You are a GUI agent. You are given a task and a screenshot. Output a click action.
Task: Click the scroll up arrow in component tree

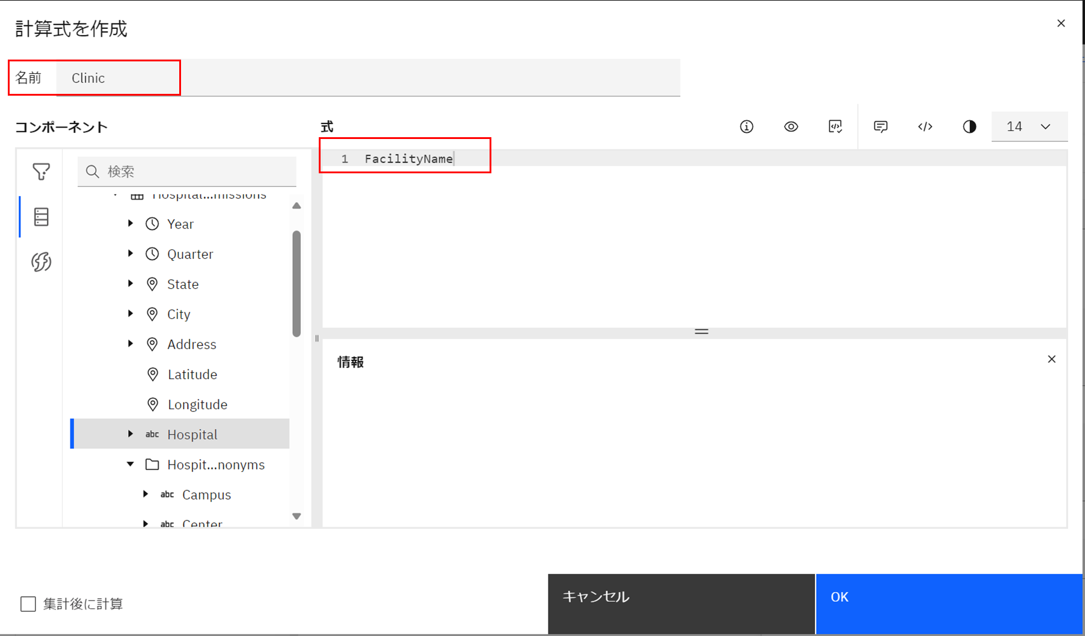coord(297,206)
